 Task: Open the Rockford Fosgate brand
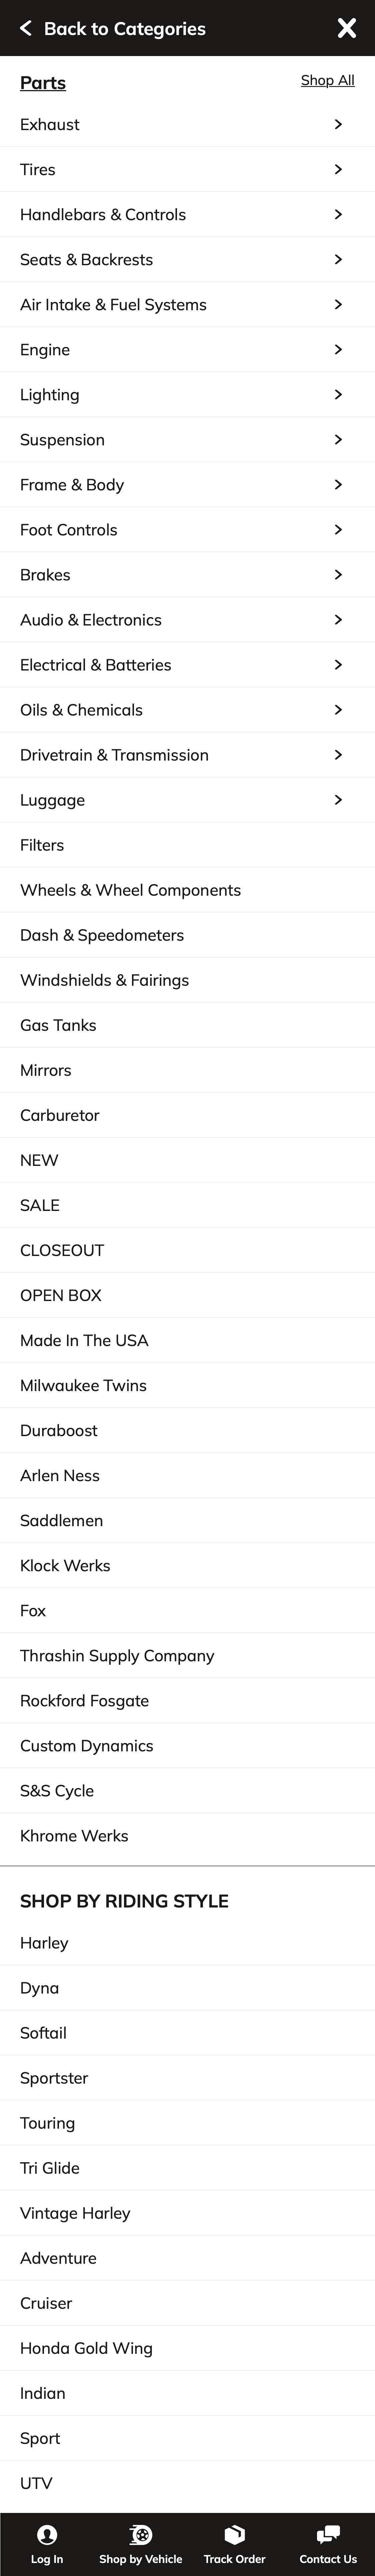[84, 1700]
